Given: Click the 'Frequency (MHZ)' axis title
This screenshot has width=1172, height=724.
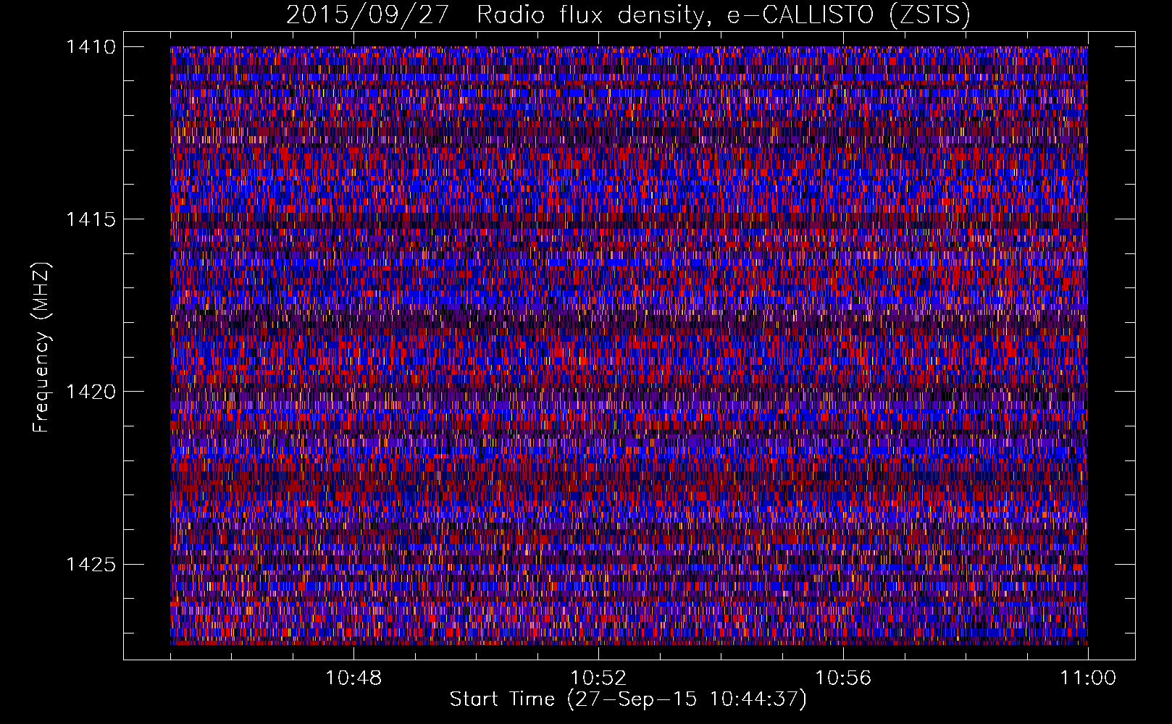Looking at the screenshot, I should (42, 347).
